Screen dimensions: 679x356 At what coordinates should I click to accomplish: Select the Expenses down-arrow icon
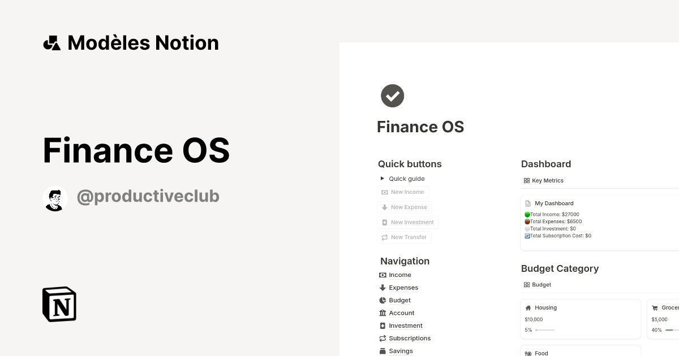(383, 288)
